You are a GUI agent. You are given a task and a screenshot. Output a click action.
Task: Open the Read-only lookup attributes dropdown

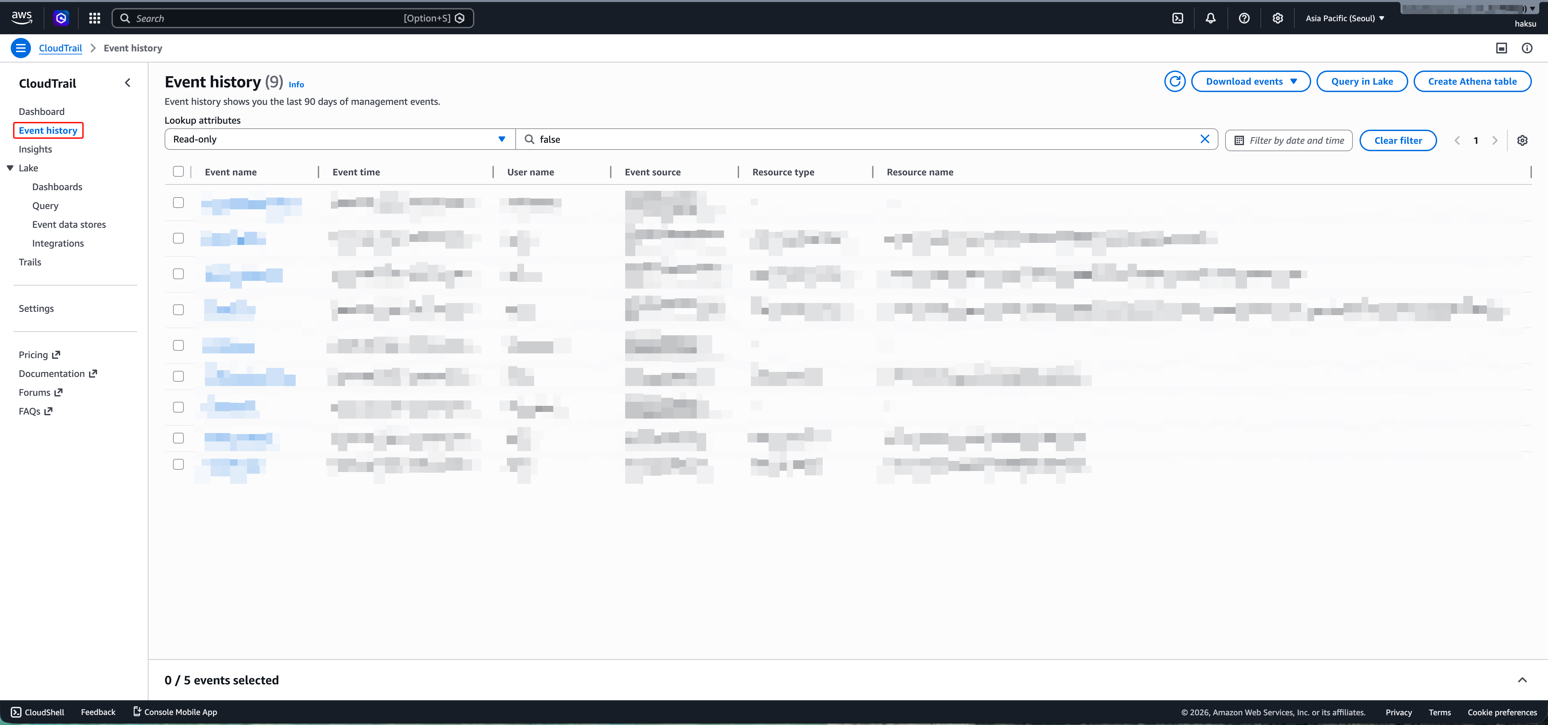pos(340,139)
